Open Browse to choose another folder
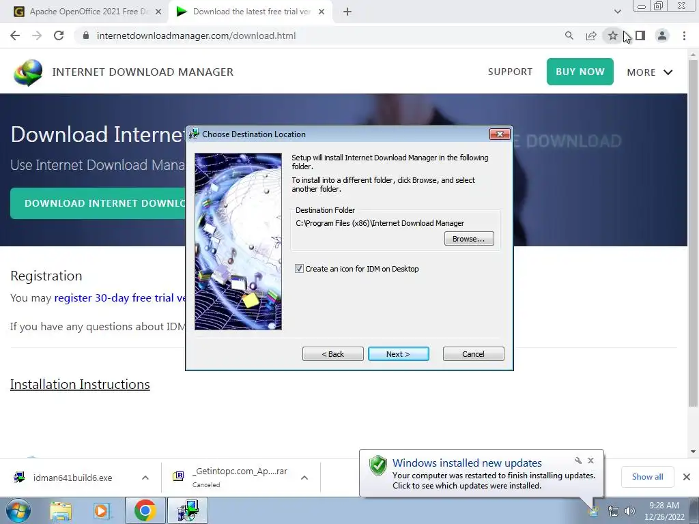Image resolution: width=699 pixels, height=524 pixels. point(469,238)
